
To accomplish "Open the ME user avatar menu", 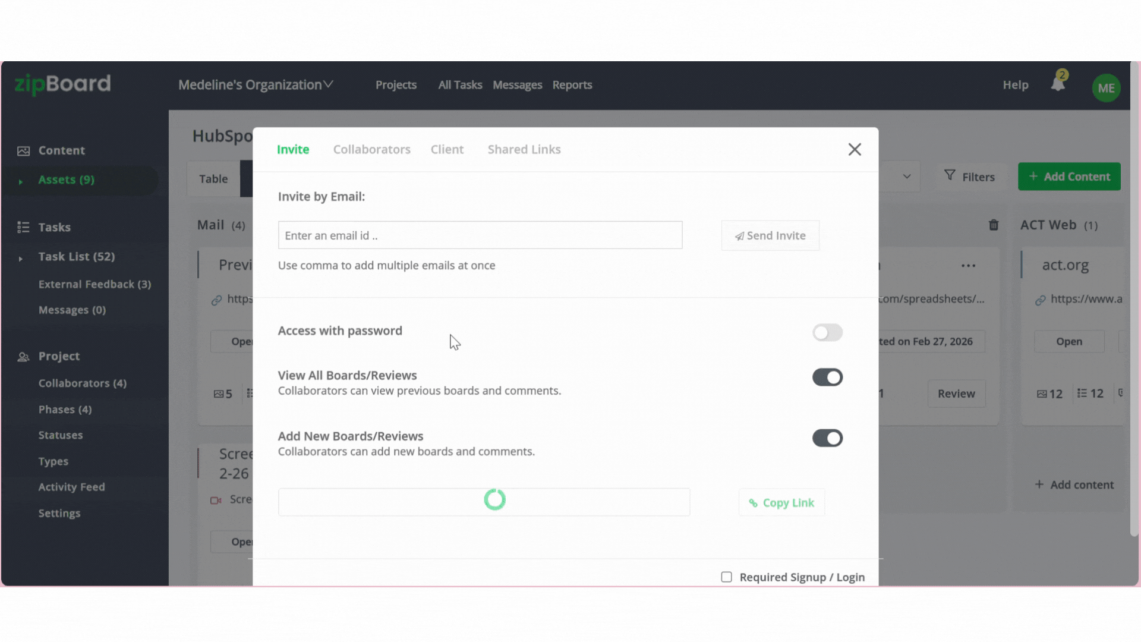I will [1106, 88].
